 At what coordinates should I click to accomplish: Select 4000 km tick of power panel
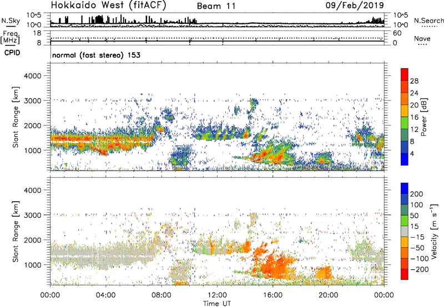[x=32, y=76]
